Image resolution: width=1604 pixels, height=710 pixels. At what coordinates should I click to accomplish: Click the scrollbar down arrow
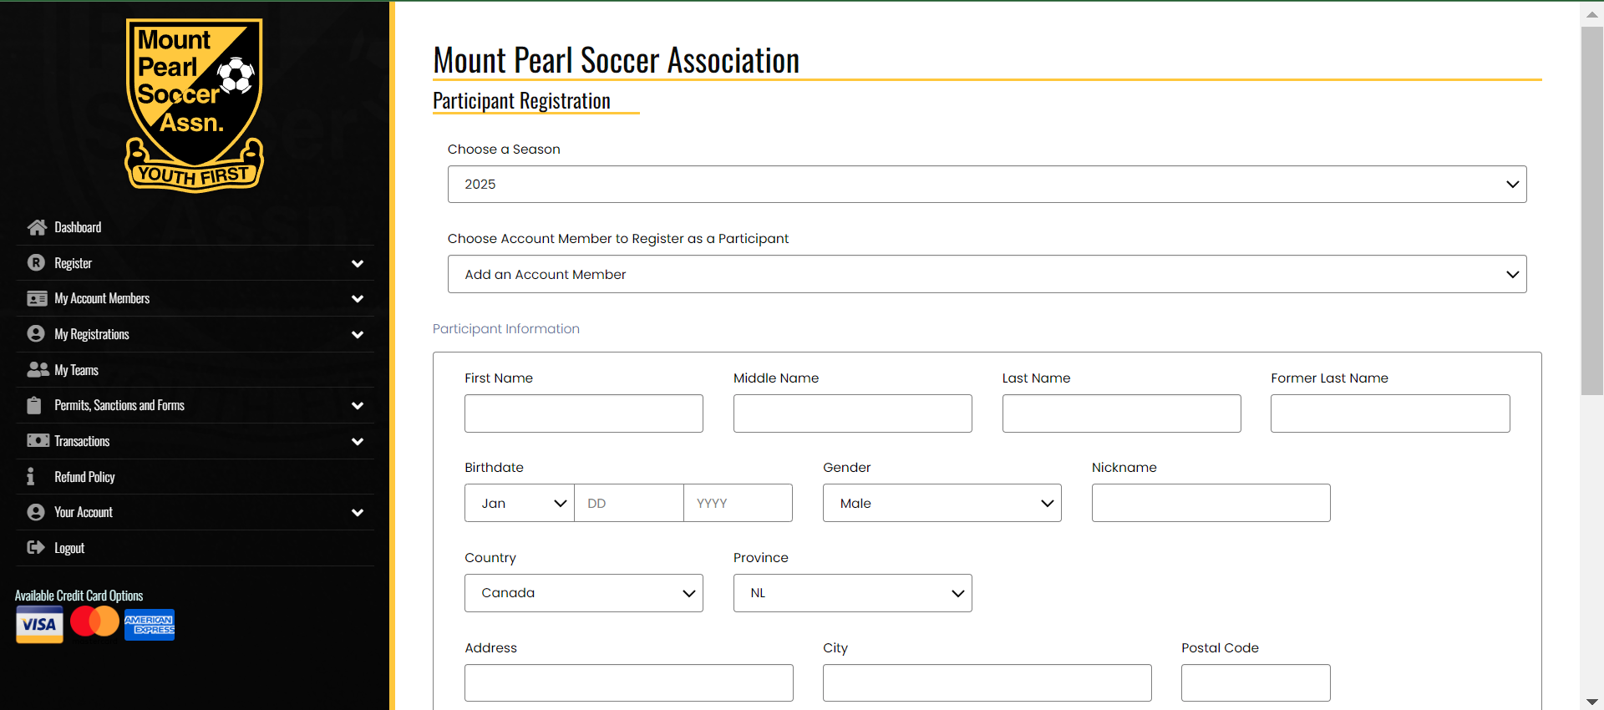tap(1591, 702)
